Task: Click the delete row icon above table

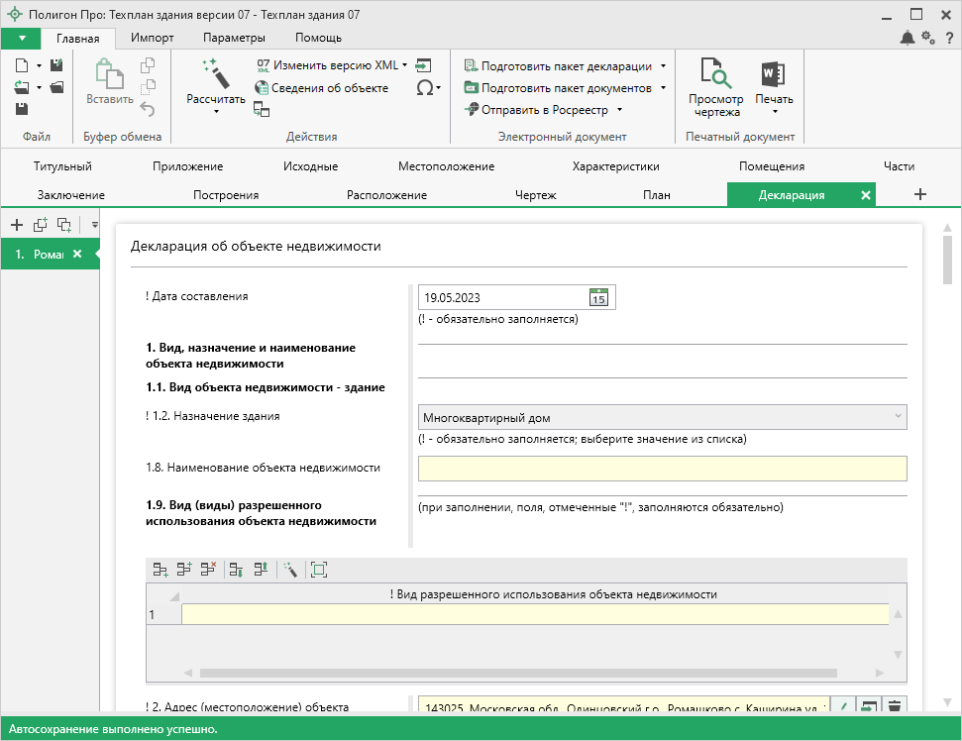Action: [x=208, y=570]
